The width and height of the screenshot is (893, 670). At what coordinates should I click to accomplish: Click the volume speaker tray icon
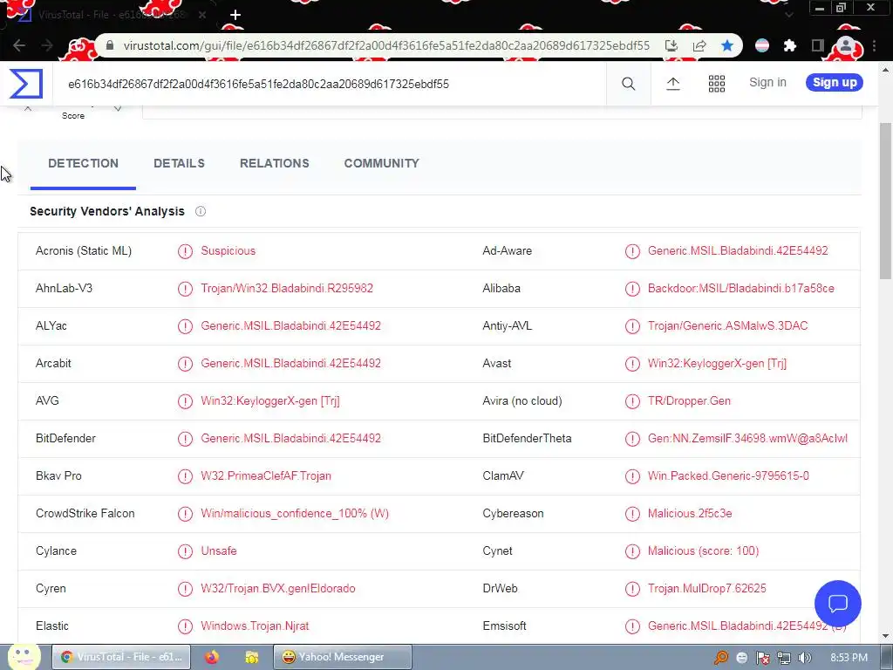[x=805, y=658]
